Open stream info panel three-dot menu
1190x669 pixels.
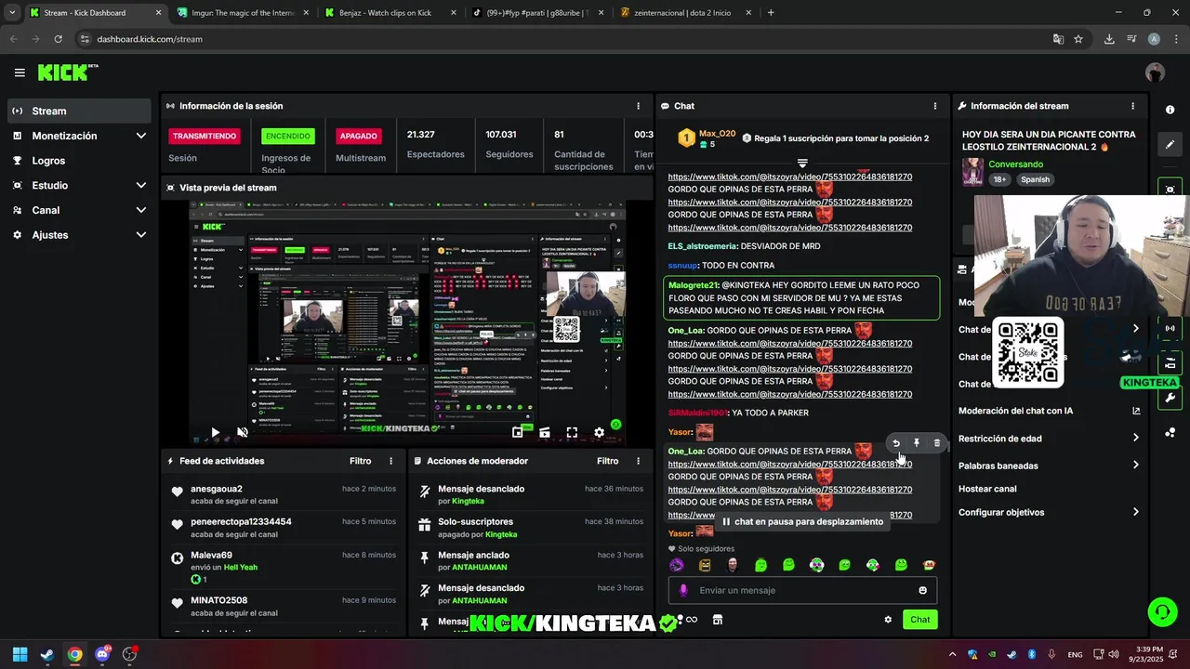point(1132,106)
